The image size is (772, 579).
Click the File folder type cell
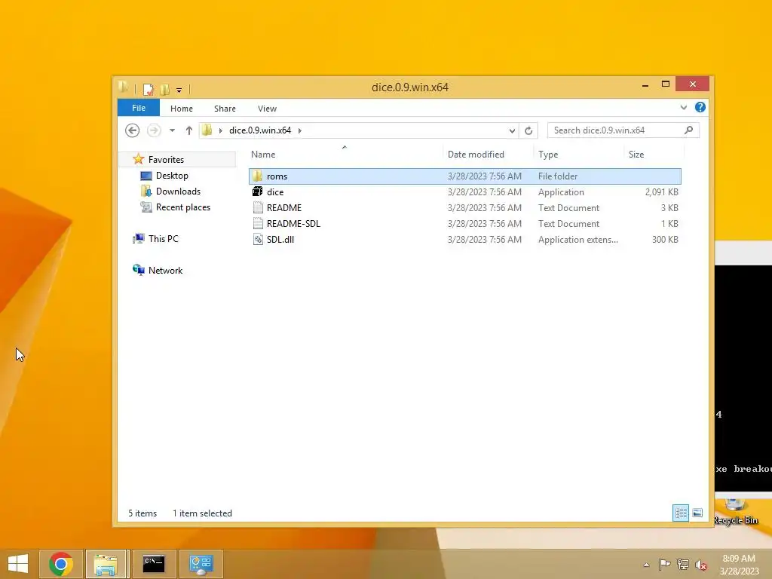point(557,176)
